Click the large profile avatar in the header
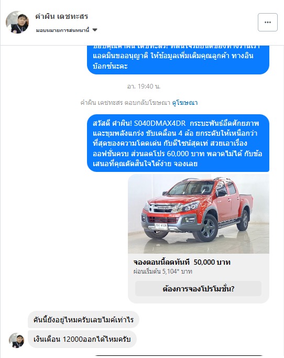Image resolution: width=284 pixels, height=358 pixels. [17, 23]
